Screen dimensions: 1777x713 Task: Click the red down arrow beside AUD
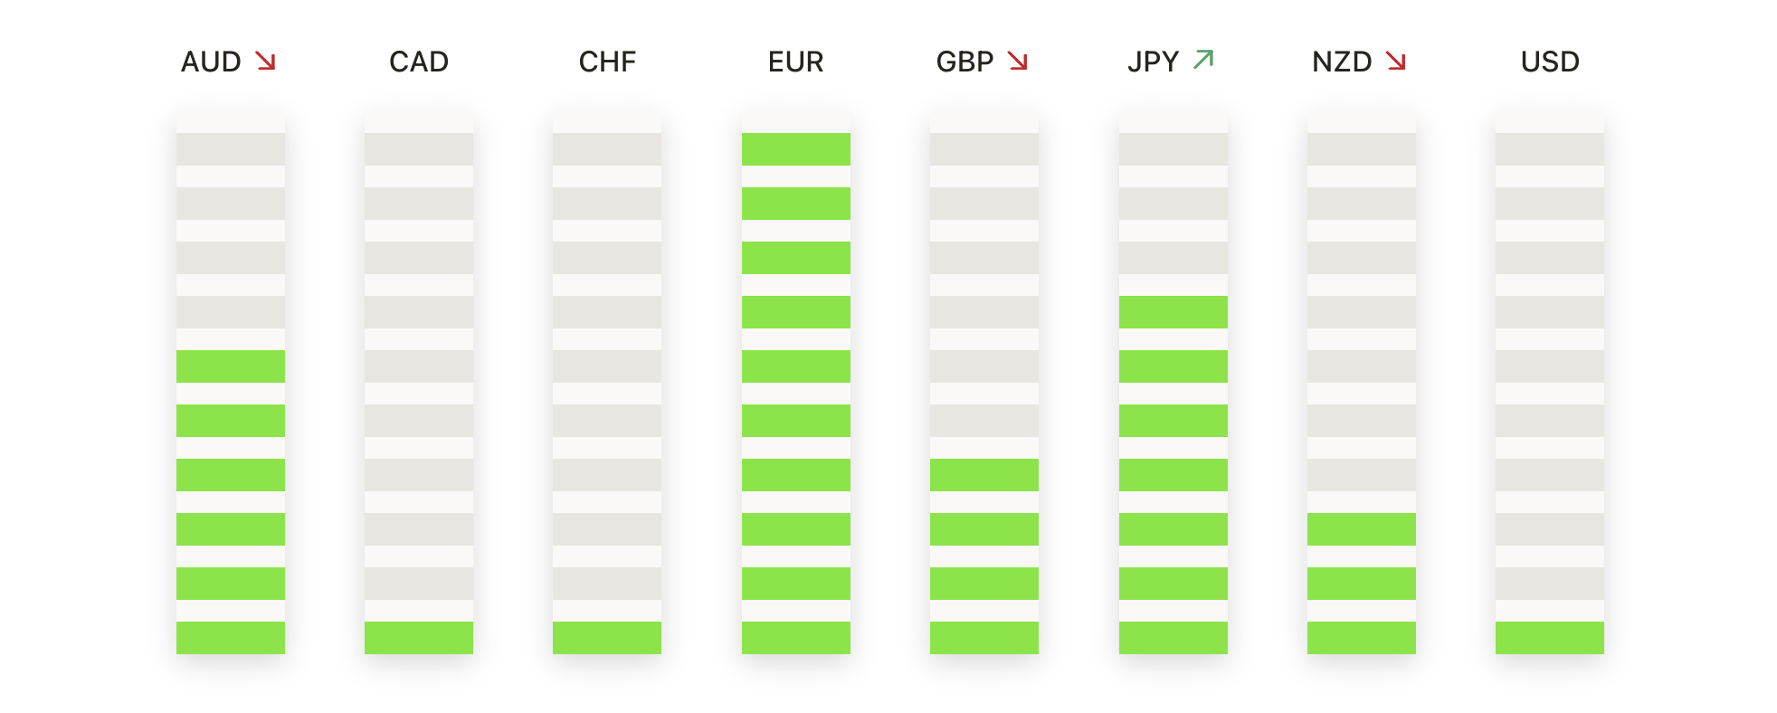click(x=265, y=61)
